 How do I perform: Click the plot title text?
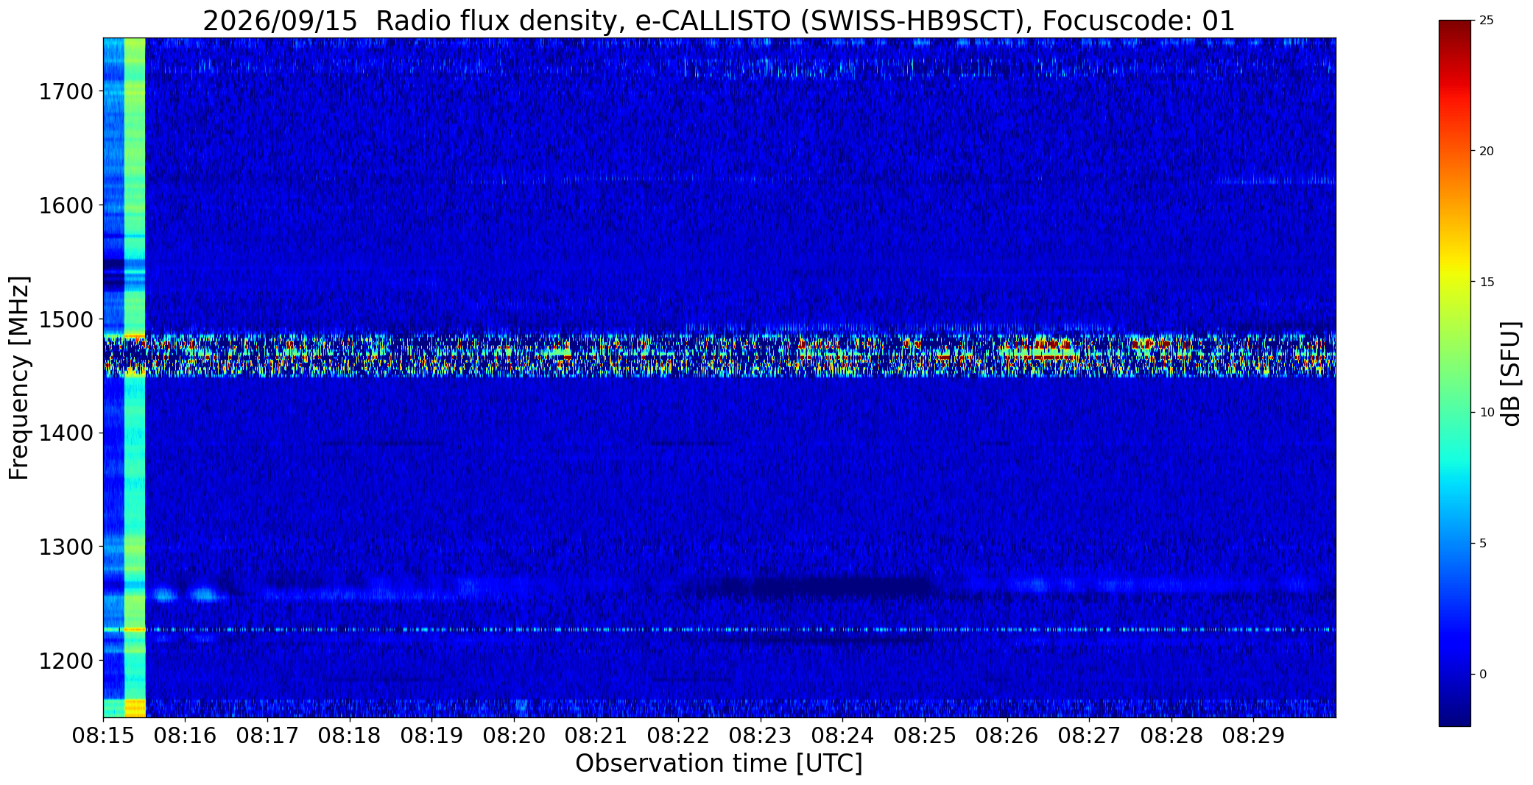(719, 21)
